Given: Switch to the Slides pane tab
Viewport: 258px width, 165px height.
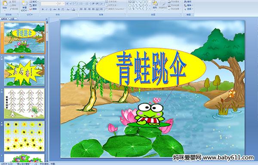Looking at the screenshot, I should click(x=4, y=19).
